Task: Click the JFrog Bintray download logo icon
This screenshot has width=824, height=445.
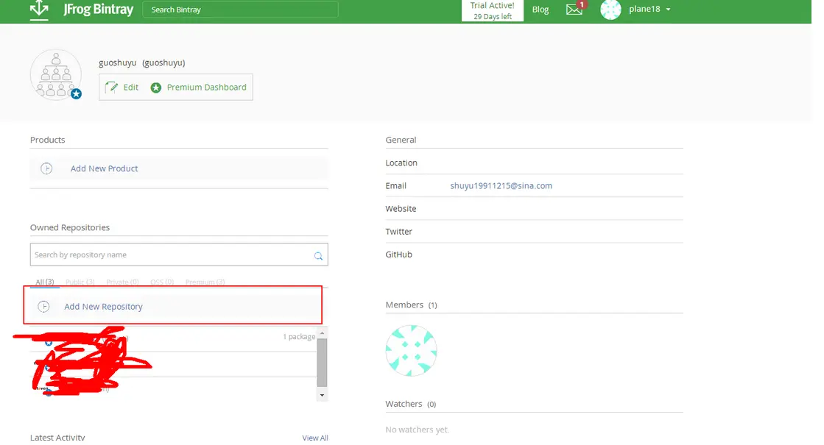Action: 39,10
